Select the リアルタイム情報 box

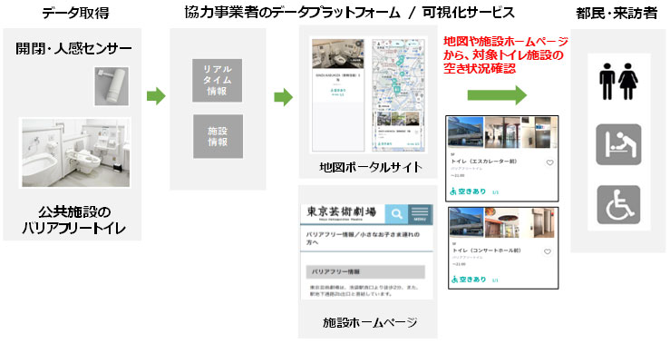217,80
